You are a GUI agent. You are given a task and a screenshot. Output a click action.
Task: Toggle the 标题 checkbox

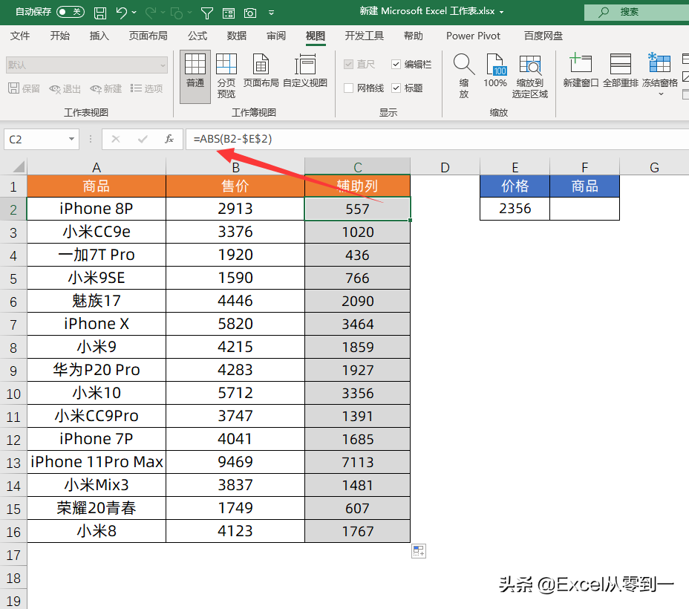point(396,88)
